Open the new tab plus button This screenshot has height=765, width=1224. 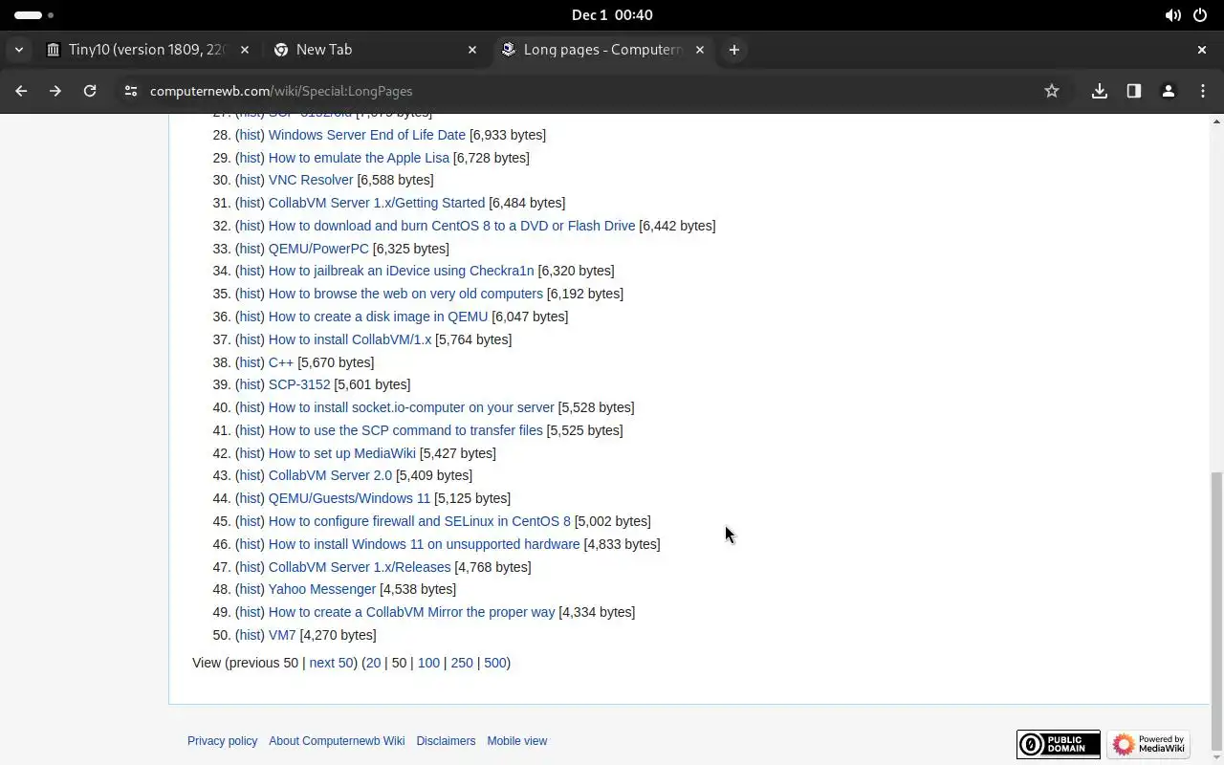(733, 50)
